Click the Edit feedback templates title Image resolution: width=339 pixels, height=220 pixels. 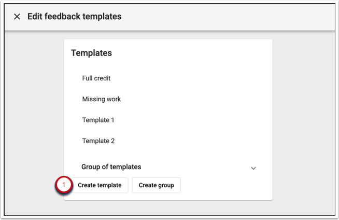tap(74, 17)
